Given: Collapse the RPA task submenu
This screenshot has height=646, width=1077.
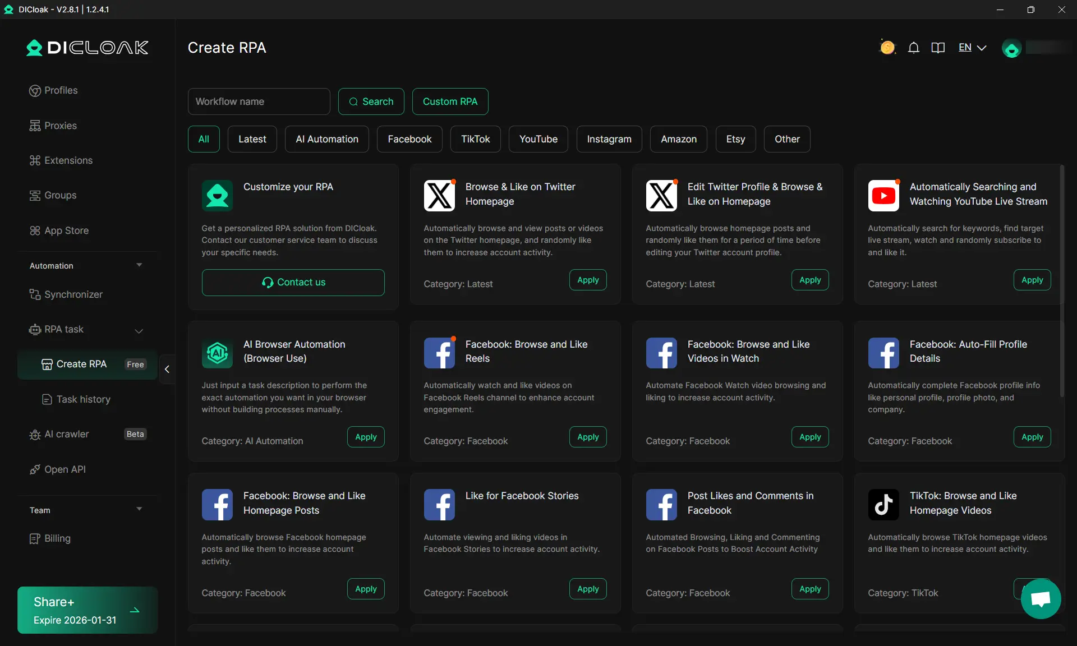Looking at the screenshot, I should click(139, 331).
